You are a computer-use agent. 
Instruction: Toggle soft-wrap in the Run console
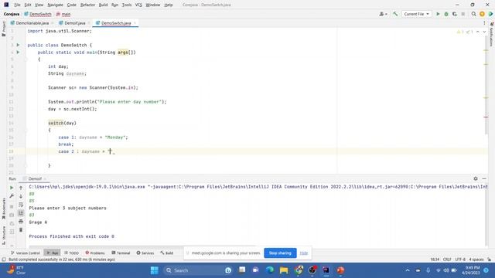pyautogui.click(x=21, y=205)
